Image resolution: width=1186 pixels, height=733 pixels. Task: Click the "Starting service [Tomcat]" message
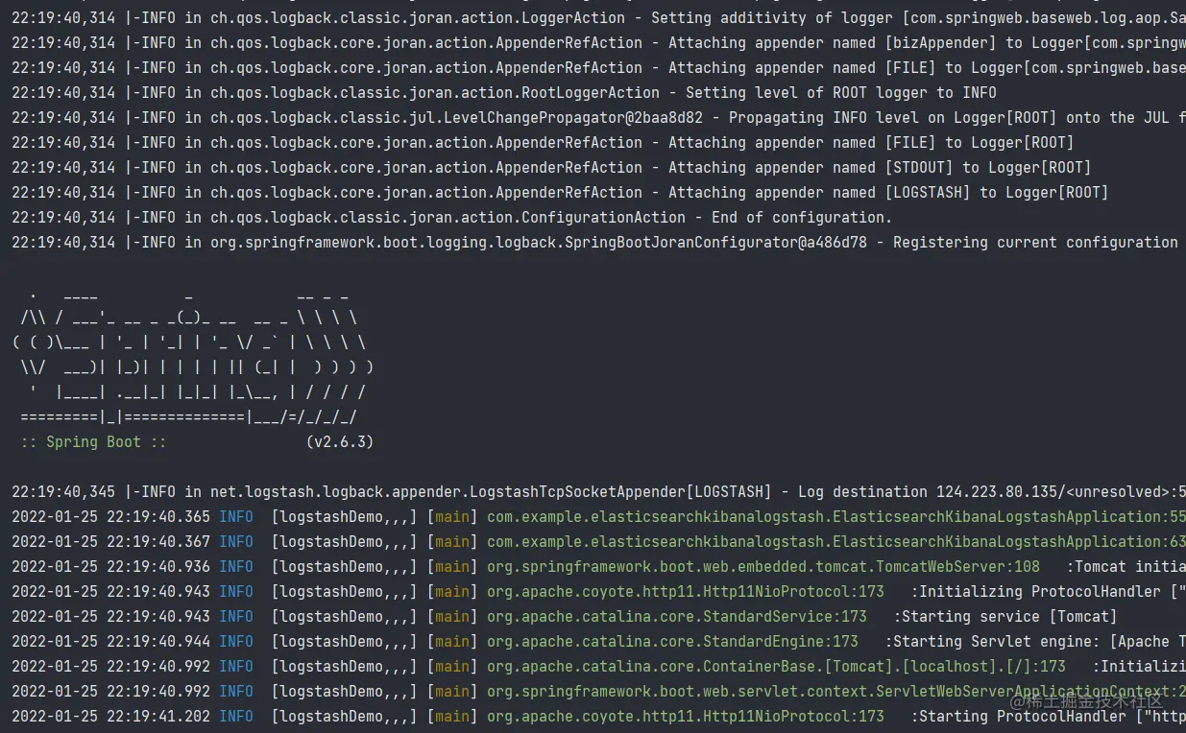(x=1005, y=616)
